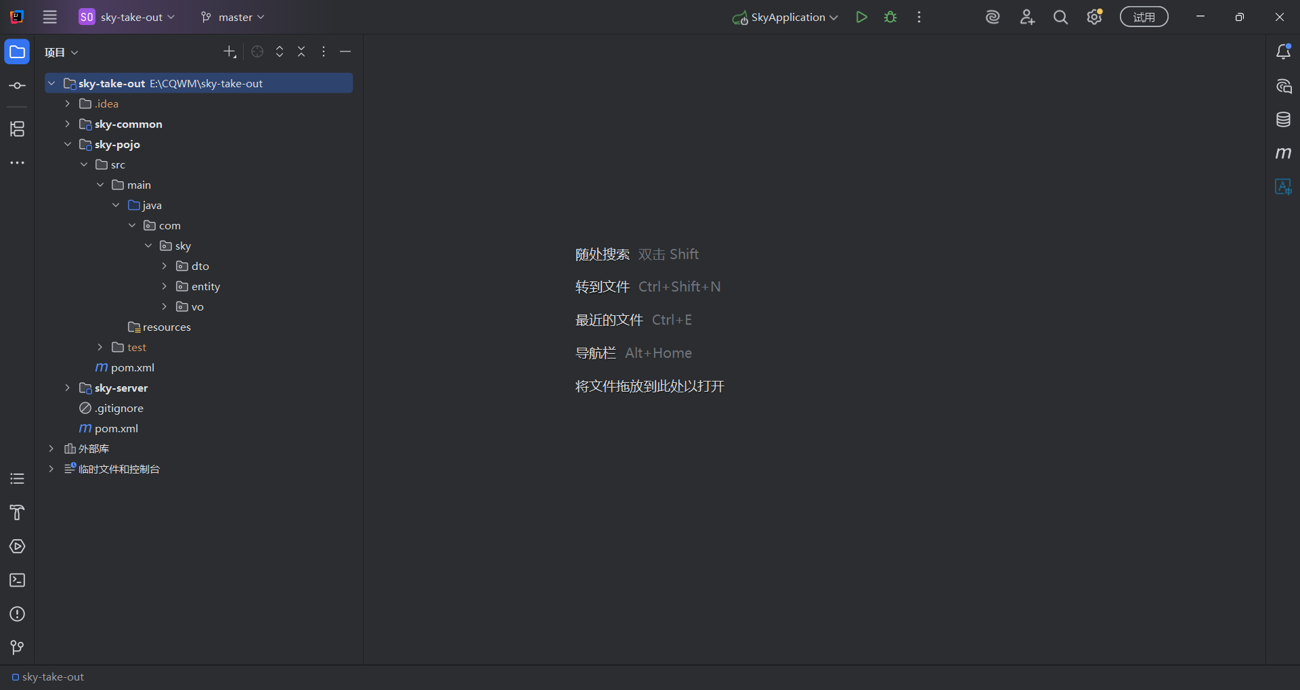Open the master branch dropdown
This screenshot has width=1300, height=690.
[x=233, y=18]
